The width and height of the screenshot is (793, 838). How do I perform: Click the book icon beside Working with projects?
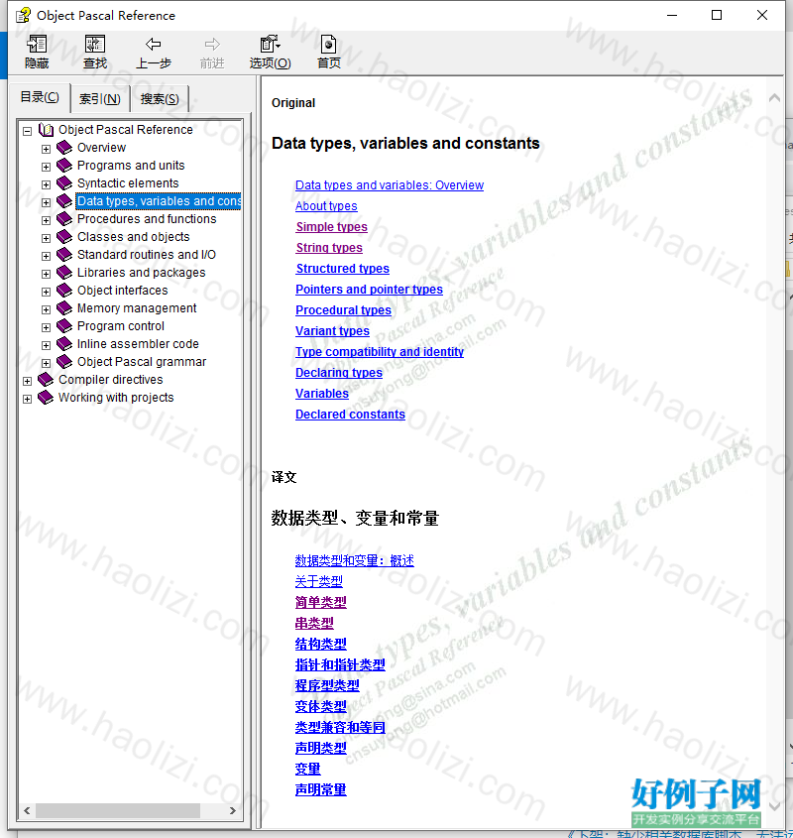(46, 398)
